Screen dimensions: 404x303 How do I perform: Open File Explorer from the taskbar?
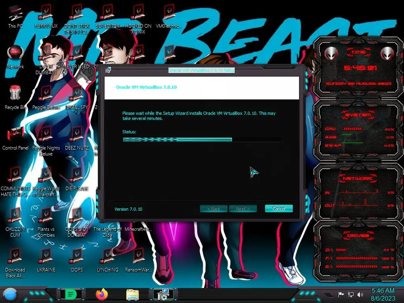(x=133, y=294)
